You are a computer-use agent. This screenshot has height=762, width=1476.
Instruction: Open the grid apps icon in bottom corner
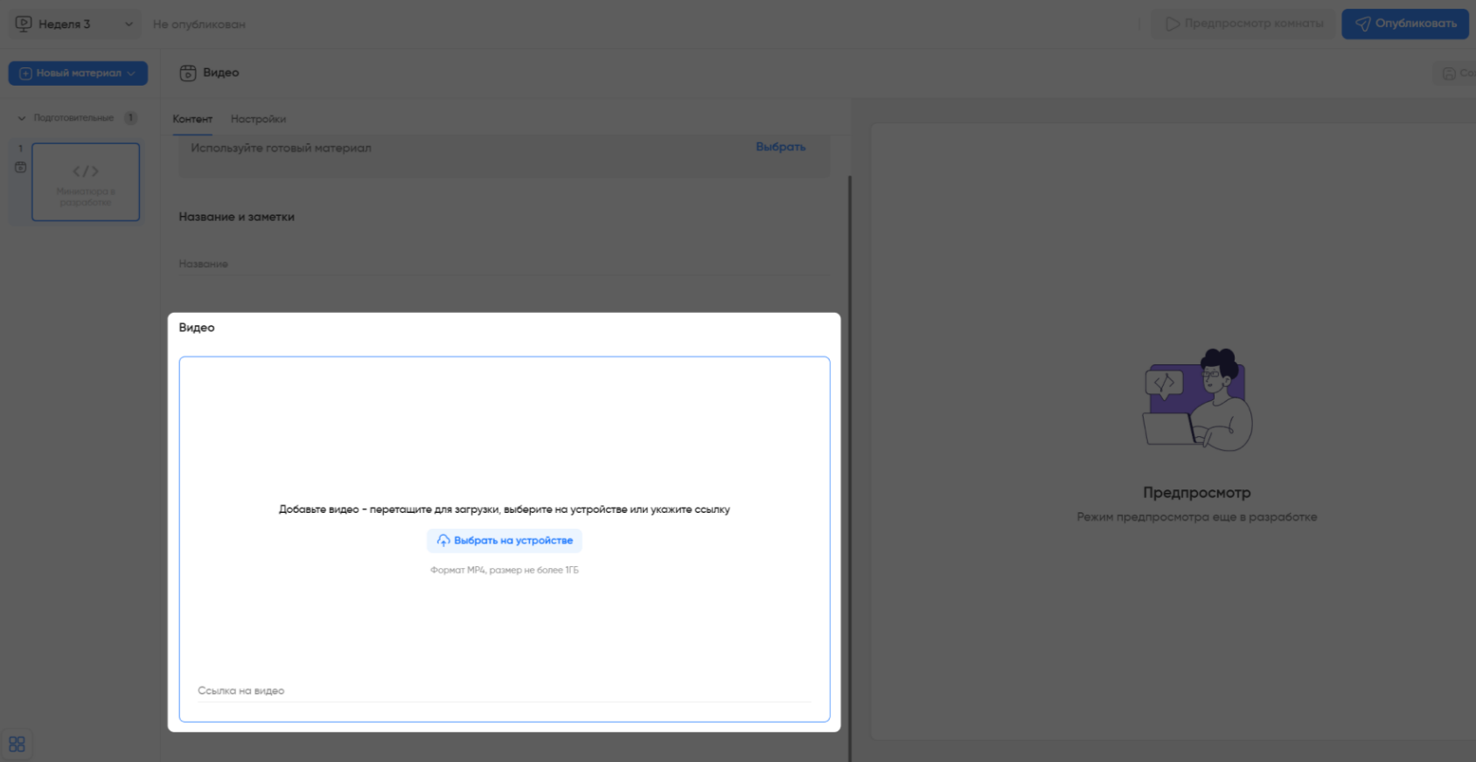click(x=17, y=745)
